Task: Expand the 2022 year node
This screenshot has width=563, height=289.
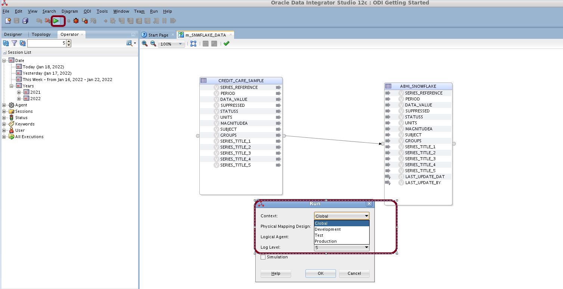Action: (19, 99)
